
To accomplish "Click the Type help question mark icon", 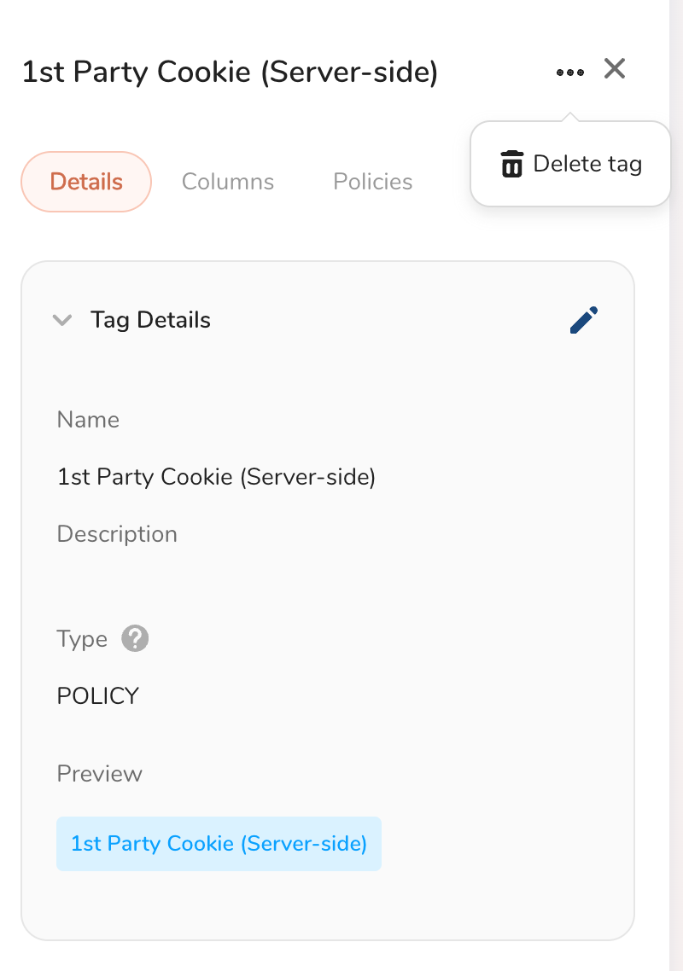I will tap(135, 638).
